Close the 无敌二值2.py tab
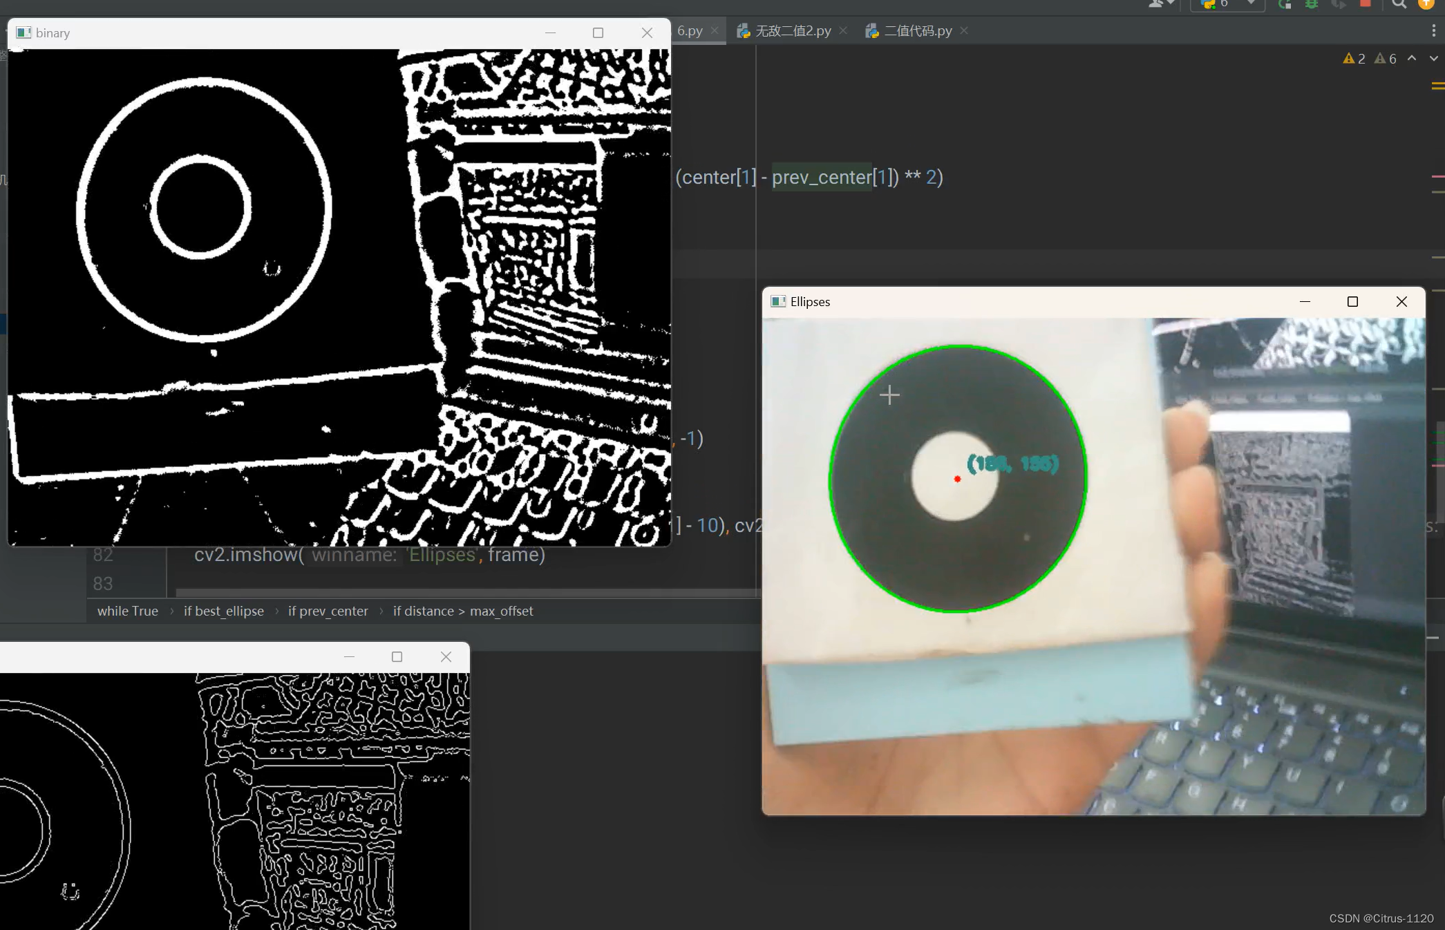This screenshot has width=1445, height=930. 843,31
